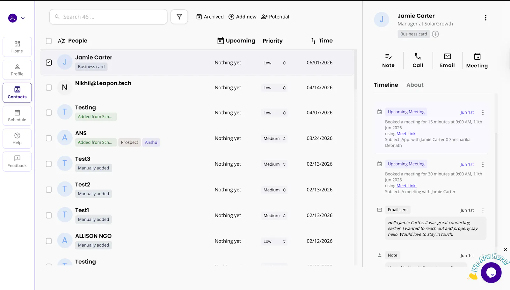
Task: Check the Test1 row checkbox
Action: (x=49, y=215)
